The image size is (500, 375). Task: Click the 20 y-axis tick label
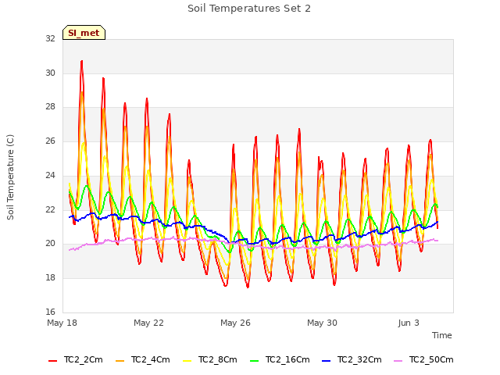pos(50,243)
